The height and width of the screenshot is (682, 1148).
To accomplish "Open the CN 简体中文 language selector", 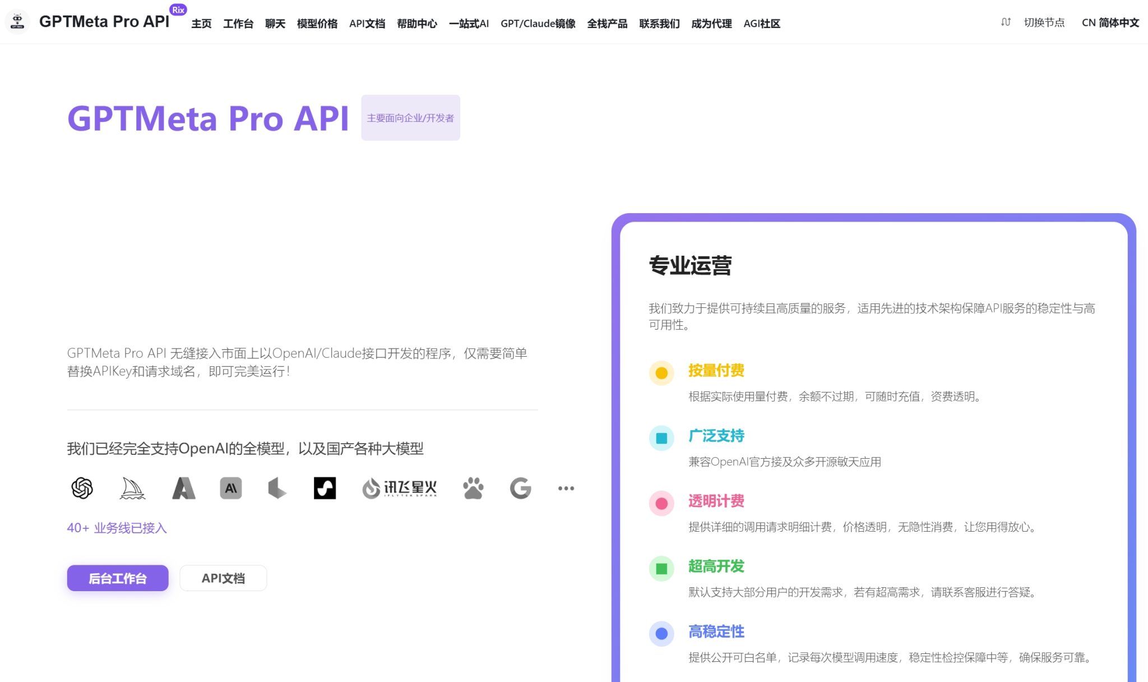I will click(1110, 22).
